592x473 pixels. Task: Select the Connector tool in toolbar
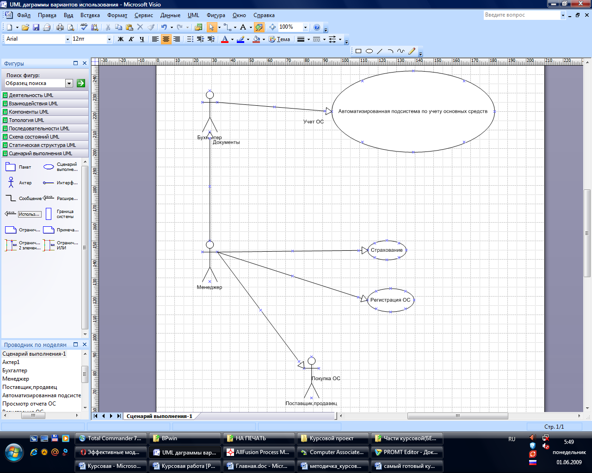click(x=227, y=27)
